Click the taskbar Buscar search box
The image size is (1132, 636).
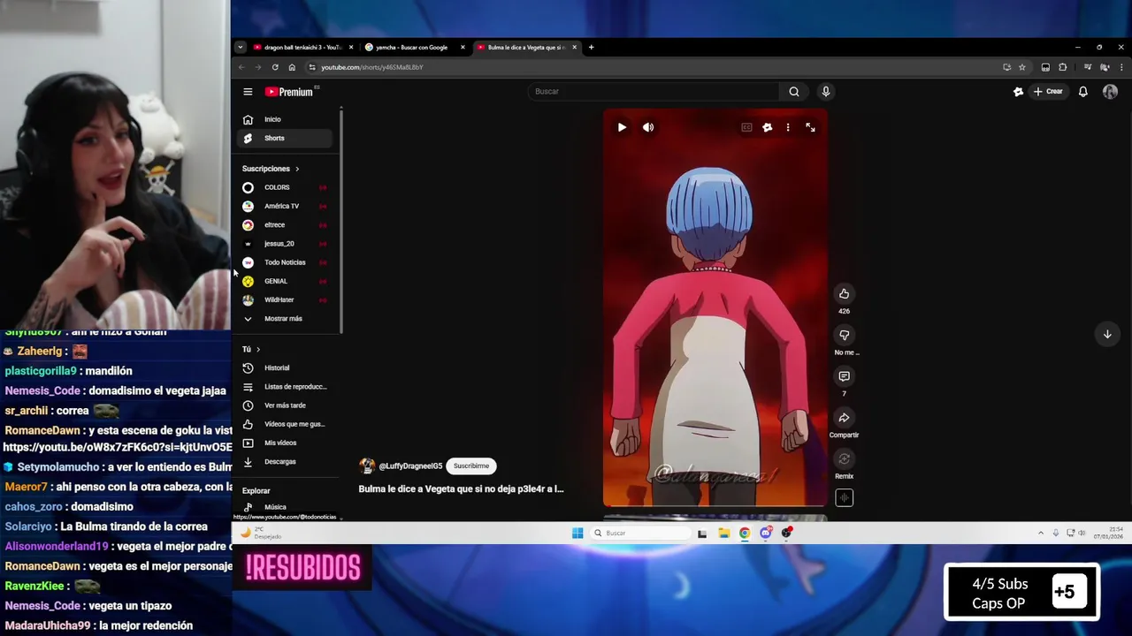[x=641, y=533]
